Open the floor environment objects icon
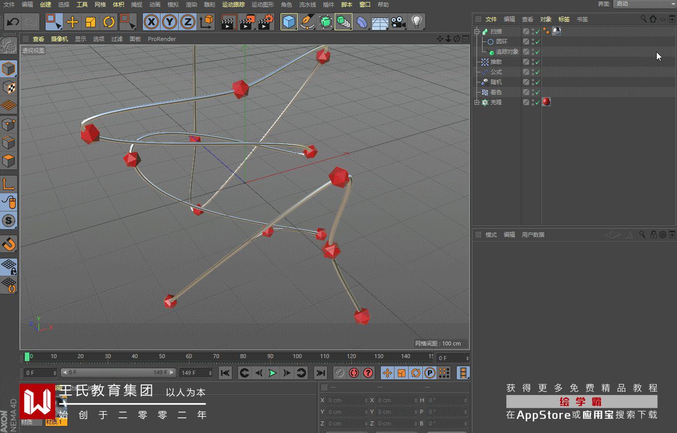The width and height of the screenshot is (677, 433). (380, 22)
